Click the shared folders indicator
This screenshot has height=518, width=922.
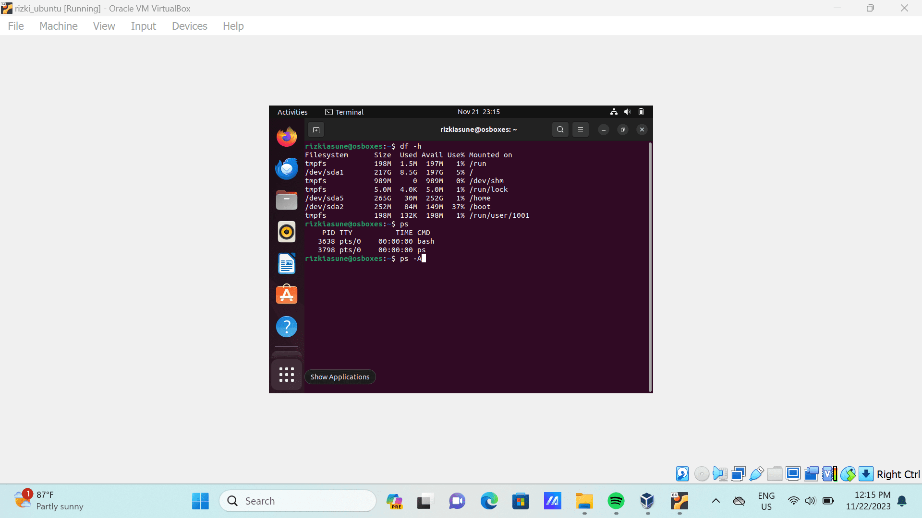[x=775, y=474]
